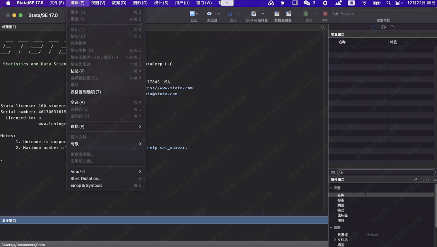This screenshot has width=437, height=247.
Task: Open the 数据 (D) menu in menu bar
Action: 119,3
